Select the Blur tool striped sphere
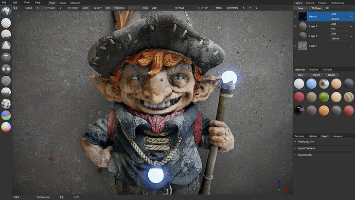355x200 pixels. coord(6,80)
